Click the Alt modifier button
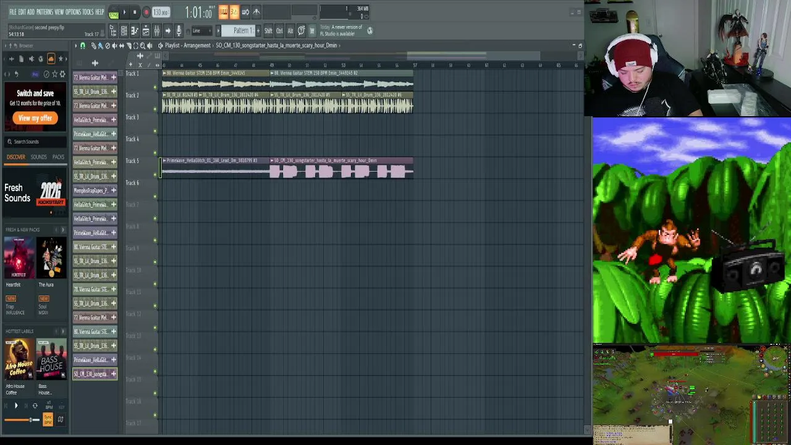Image resolution: width=791 pixels, height=445 pixels. coord(290,30)
